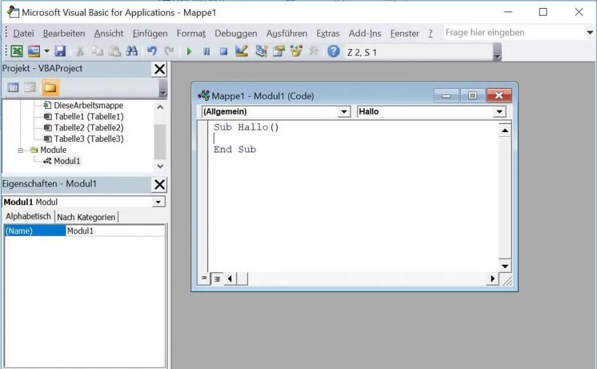Click the View Microsoft Excel icon
Viewport: 597px width, 369px height.
coord(16,51)
